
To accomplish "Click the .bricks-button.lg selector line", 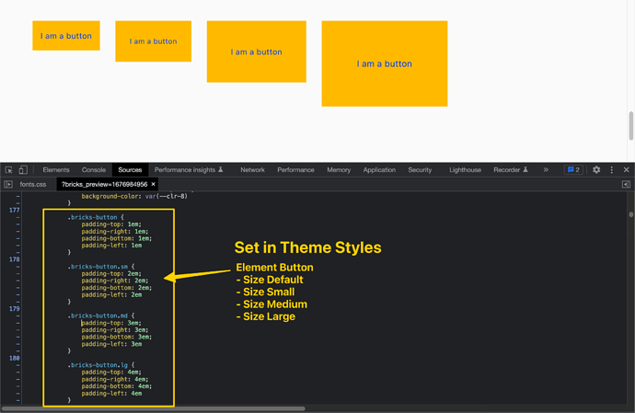I will 101,365.
